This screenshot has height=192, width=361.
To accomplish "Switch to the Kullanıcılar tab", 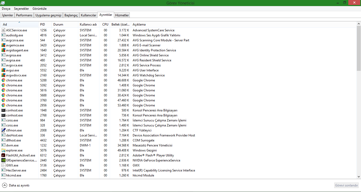I will click(89, 15).
